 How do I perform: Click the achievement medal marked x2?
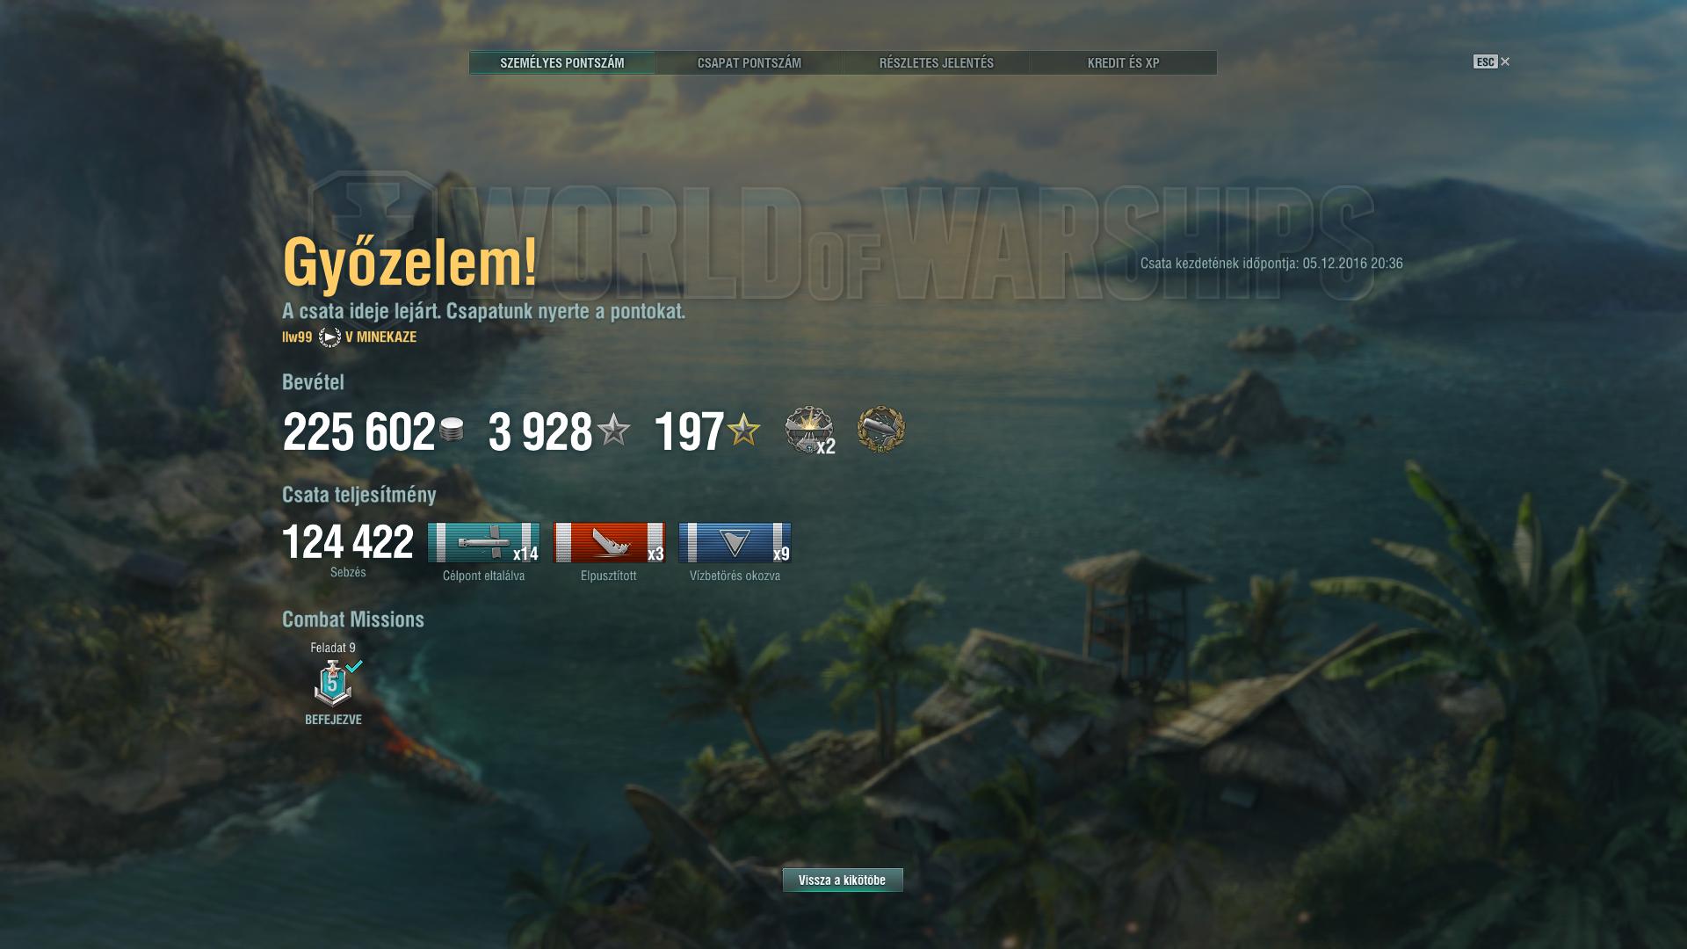[x=809, y=430]
